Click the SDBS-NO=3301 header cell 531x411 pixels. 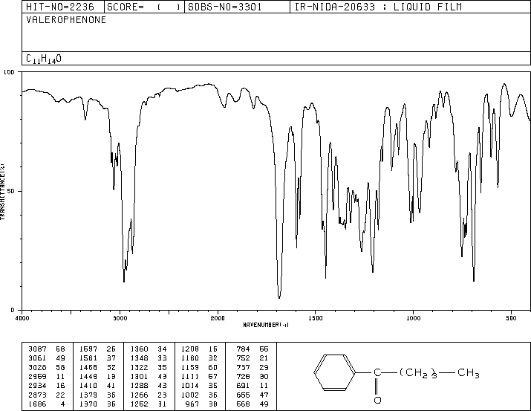point(237,7)
